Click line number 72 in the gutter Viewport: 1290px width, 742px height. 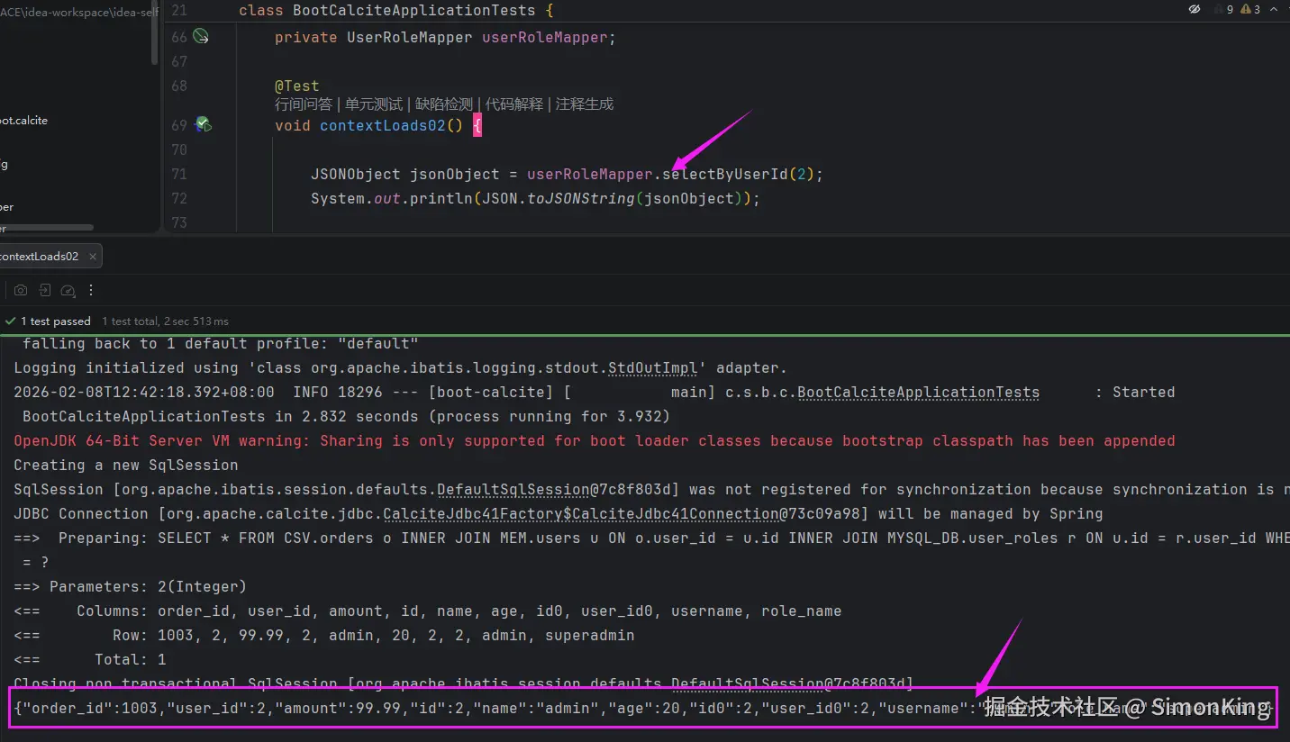click(x=178, y=198)
